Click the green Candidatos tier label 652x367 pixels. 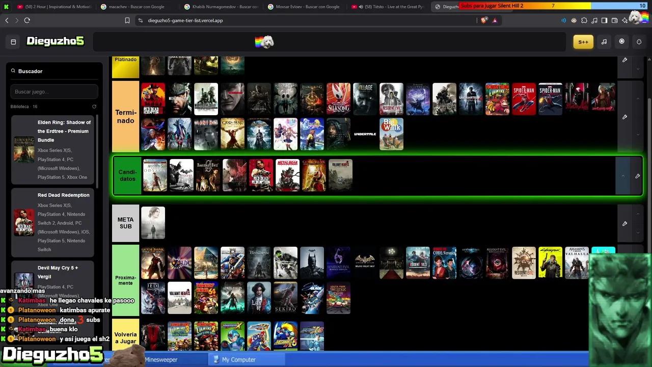[x=127, y=176]
